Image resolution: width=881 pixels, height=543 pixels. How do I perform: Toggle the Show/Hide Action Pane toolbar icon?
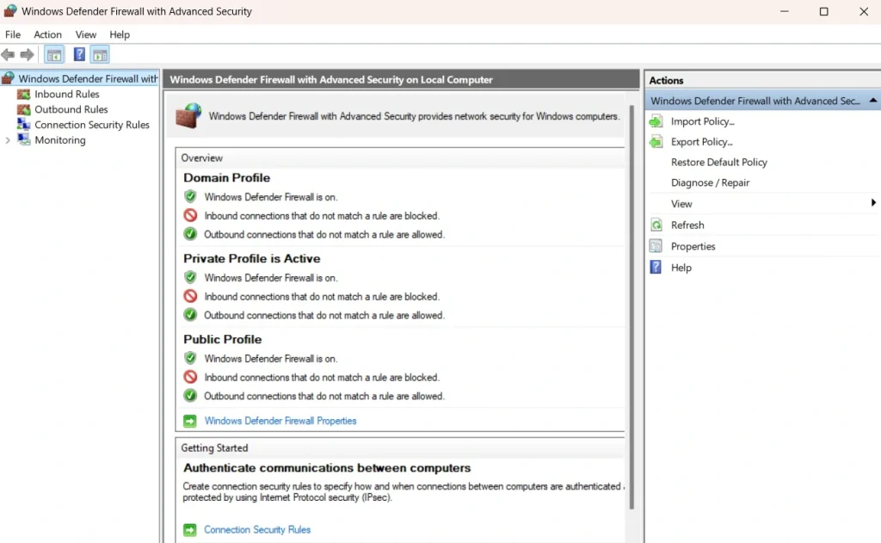100,54
